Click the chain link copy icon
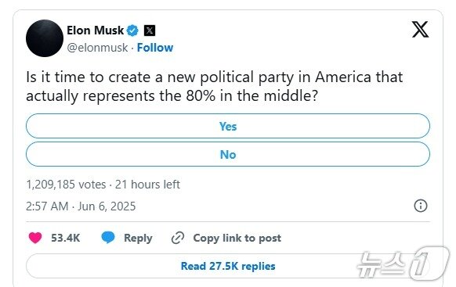The image size is (456, 287). tap(178, 238)
